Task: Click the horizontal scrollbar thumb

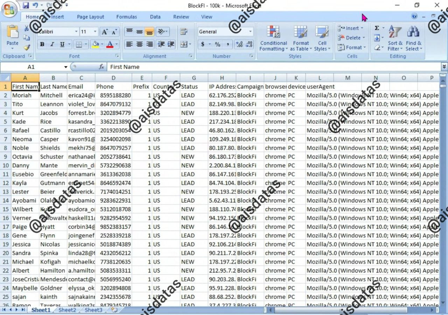Action: [341, 310]
